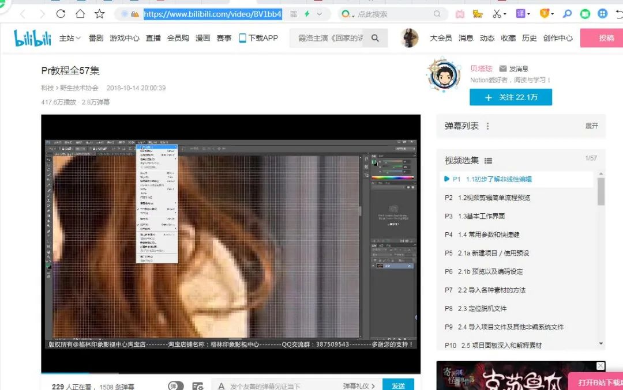Select episode P6 2.1b 预览以及编码设定
The image size is (623, 390).
tap(516, 271)
